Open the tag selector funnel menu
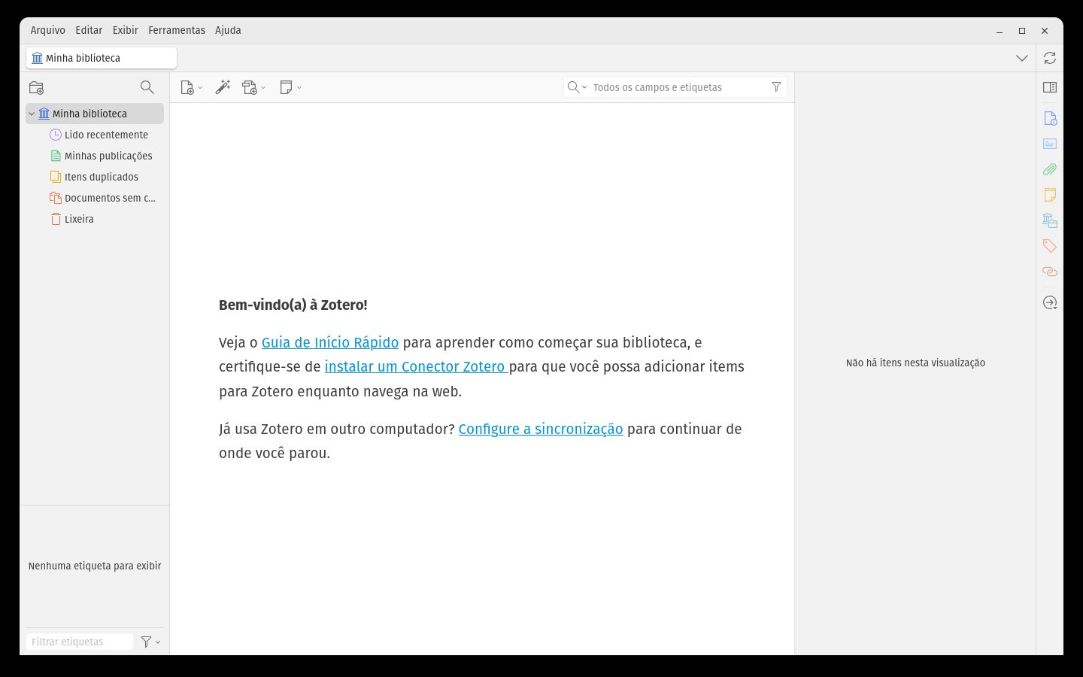 150,642
